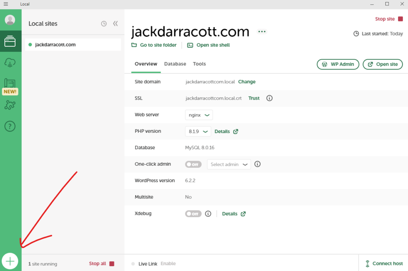Screen dimensions: 408x271
Task: Minimize the Local window
Action: point(372,4)
